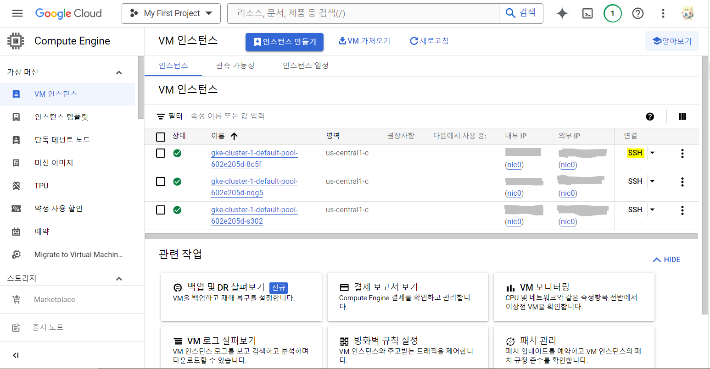
Task: Click the Google Cloud logo
Action: coord(68,13)
